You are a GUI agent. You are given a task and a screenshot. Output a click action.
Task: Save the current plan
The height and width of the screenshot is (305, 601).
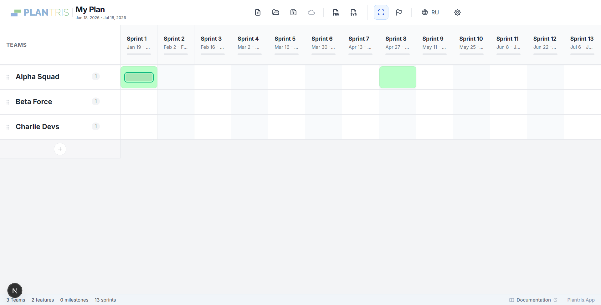[293, 12]
